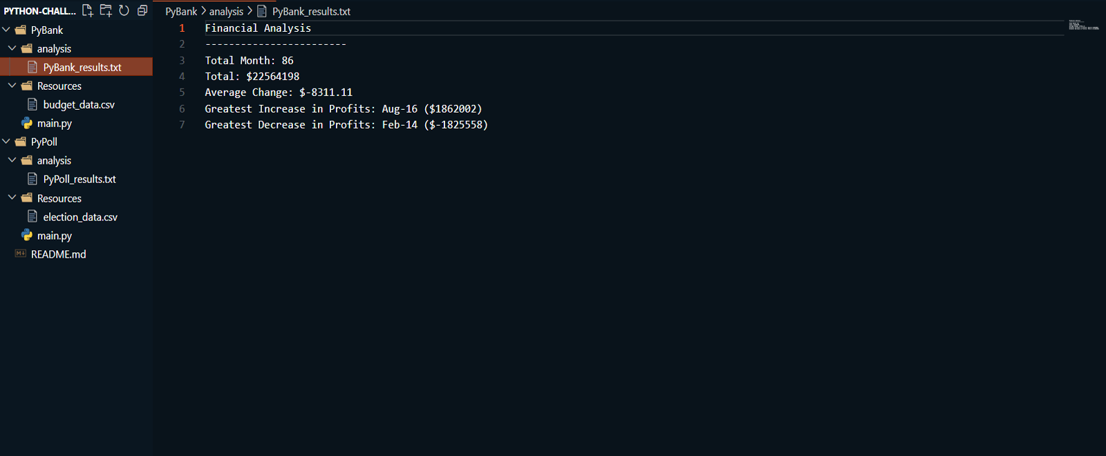Viewport: 1106px width, 456px height.
Task: Click the README.md markdown file icon
Action: (21, 254)
